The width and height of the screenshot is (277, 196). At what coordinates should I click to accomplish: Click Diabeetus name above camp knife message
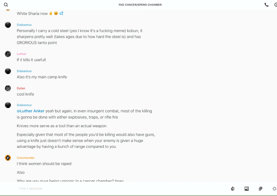pyautogui.click(x=24, y=71)
